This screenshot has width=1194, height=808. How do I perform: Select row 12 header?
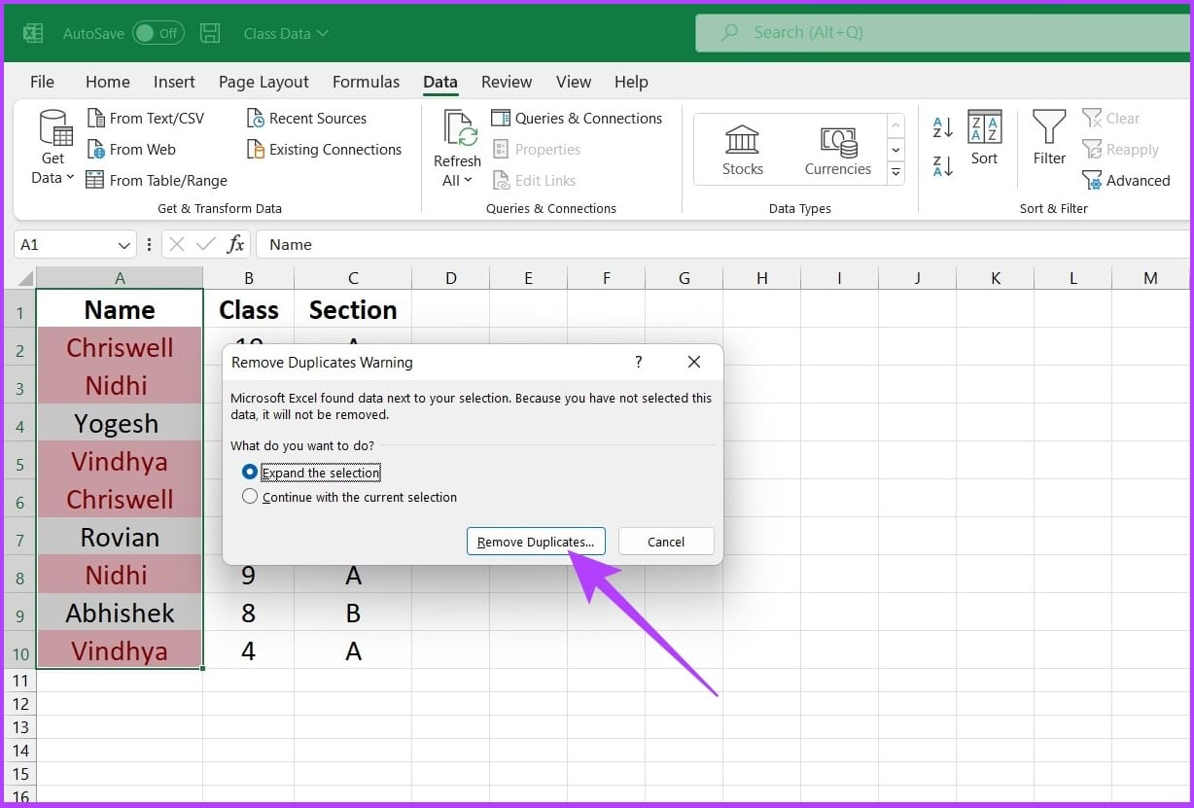pos(19,704)
